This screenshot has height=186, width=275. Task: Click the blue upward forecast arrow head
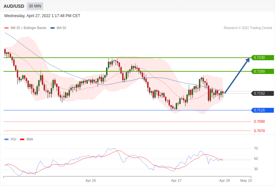[248, 60]
